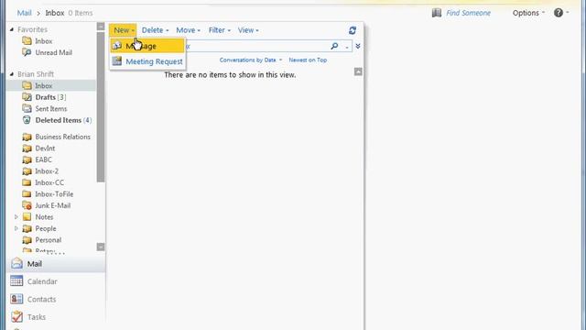Viewport: 586px width, 330px height.
Task: Collapse the Favorites section
Action: tap(12, 29)
